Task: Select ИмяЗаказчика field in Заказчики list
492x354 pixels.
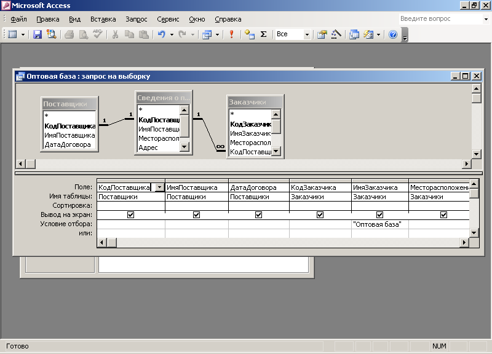Action: point(250,133)
